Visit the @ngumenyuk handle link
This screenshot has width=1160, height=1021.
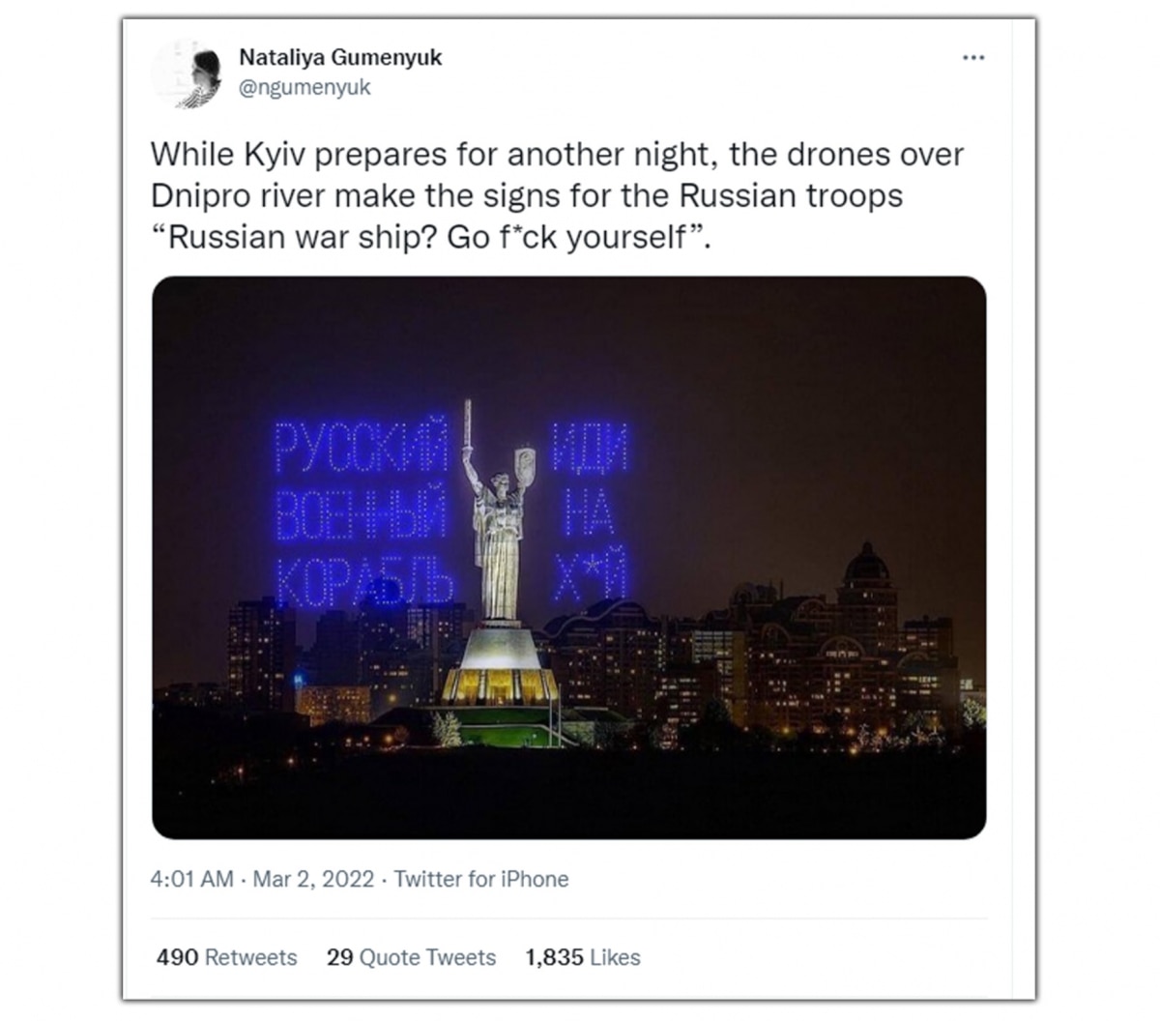[x=304, y=88]
